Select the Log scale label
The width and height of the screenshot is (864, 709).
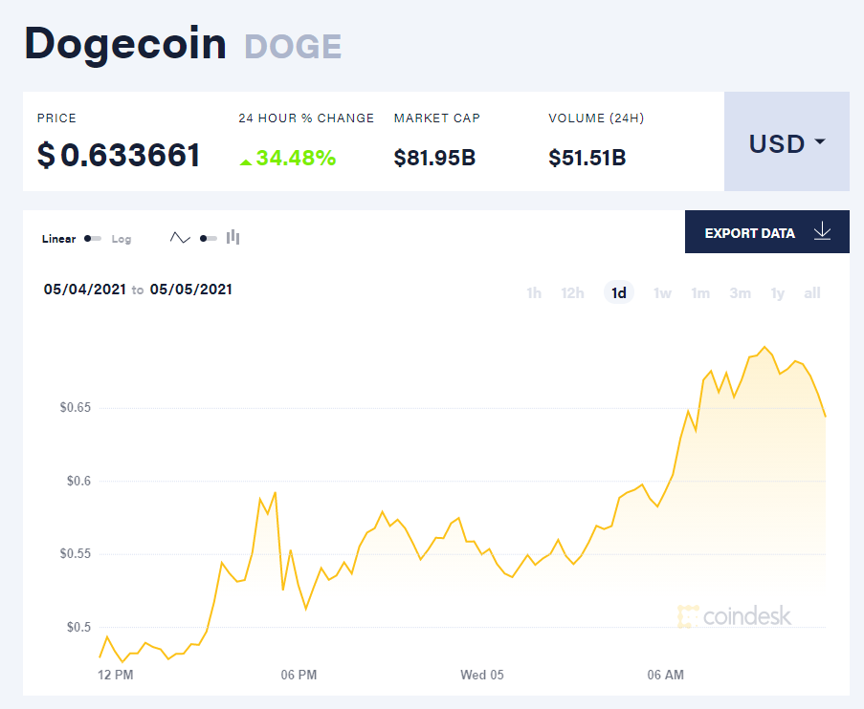(122, 239)
